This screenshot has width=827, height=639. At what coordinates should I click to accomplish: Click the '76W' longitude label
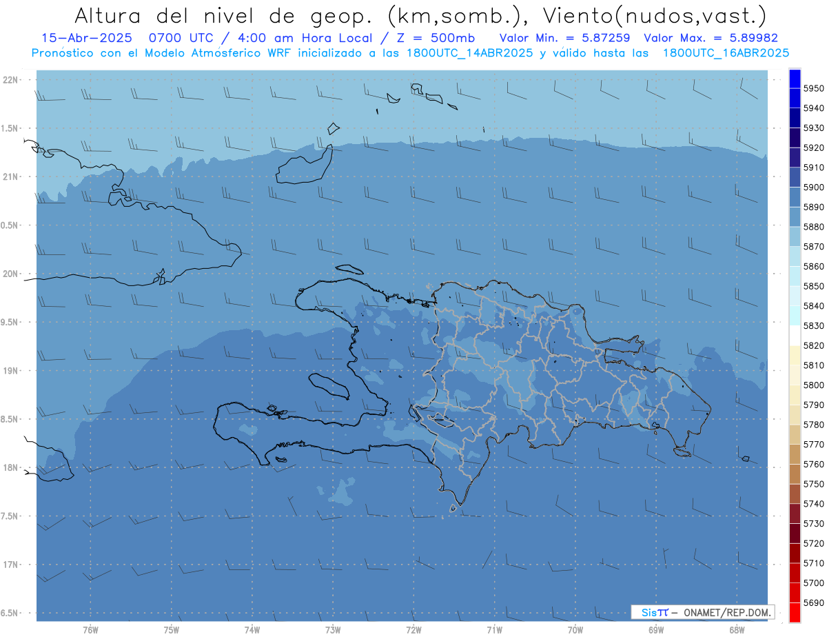click(90, 629)
